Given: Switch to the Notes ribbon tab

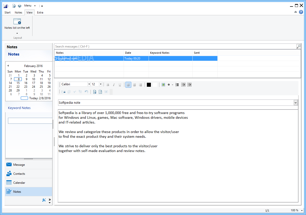Looking at the screenshot, I should 19,12.
